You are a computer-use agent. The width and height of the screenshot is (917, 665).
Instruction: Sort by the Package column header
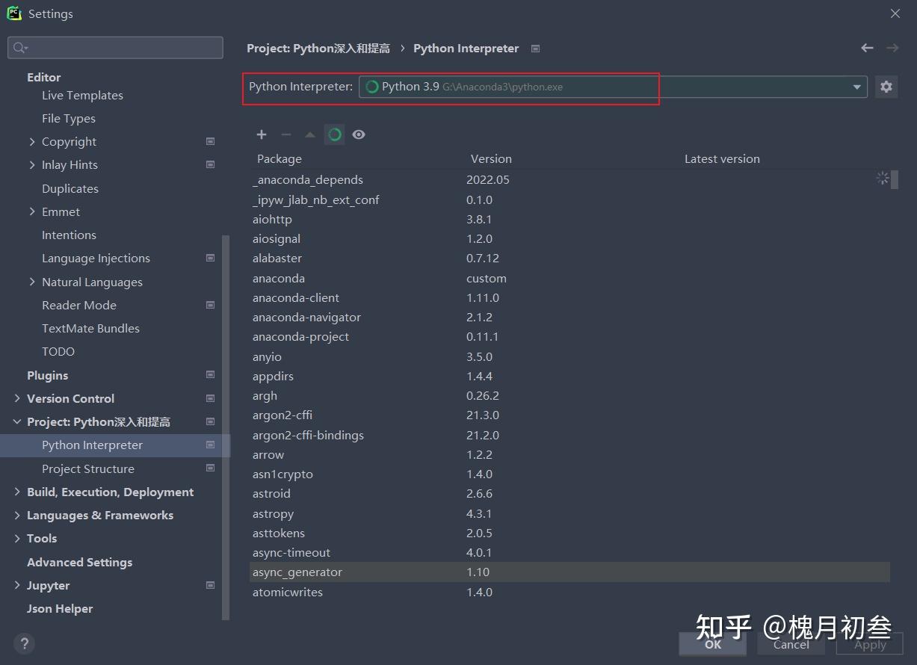[280, 158]
